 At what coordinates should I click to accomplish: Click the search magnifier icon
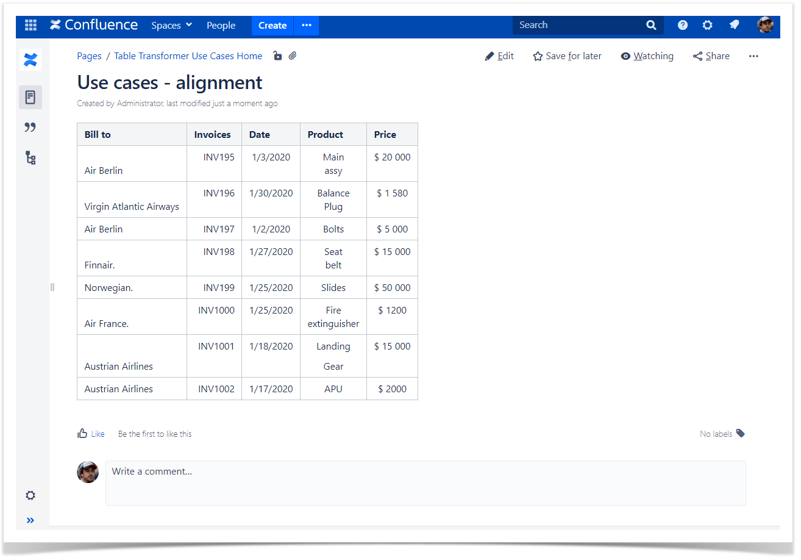pos(651,25)
